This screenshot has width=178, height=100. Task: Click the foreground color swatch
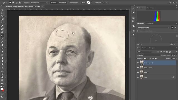tap(2, 89)
